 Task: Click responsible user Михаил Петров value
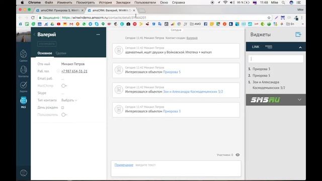click(x=73, y=64)
